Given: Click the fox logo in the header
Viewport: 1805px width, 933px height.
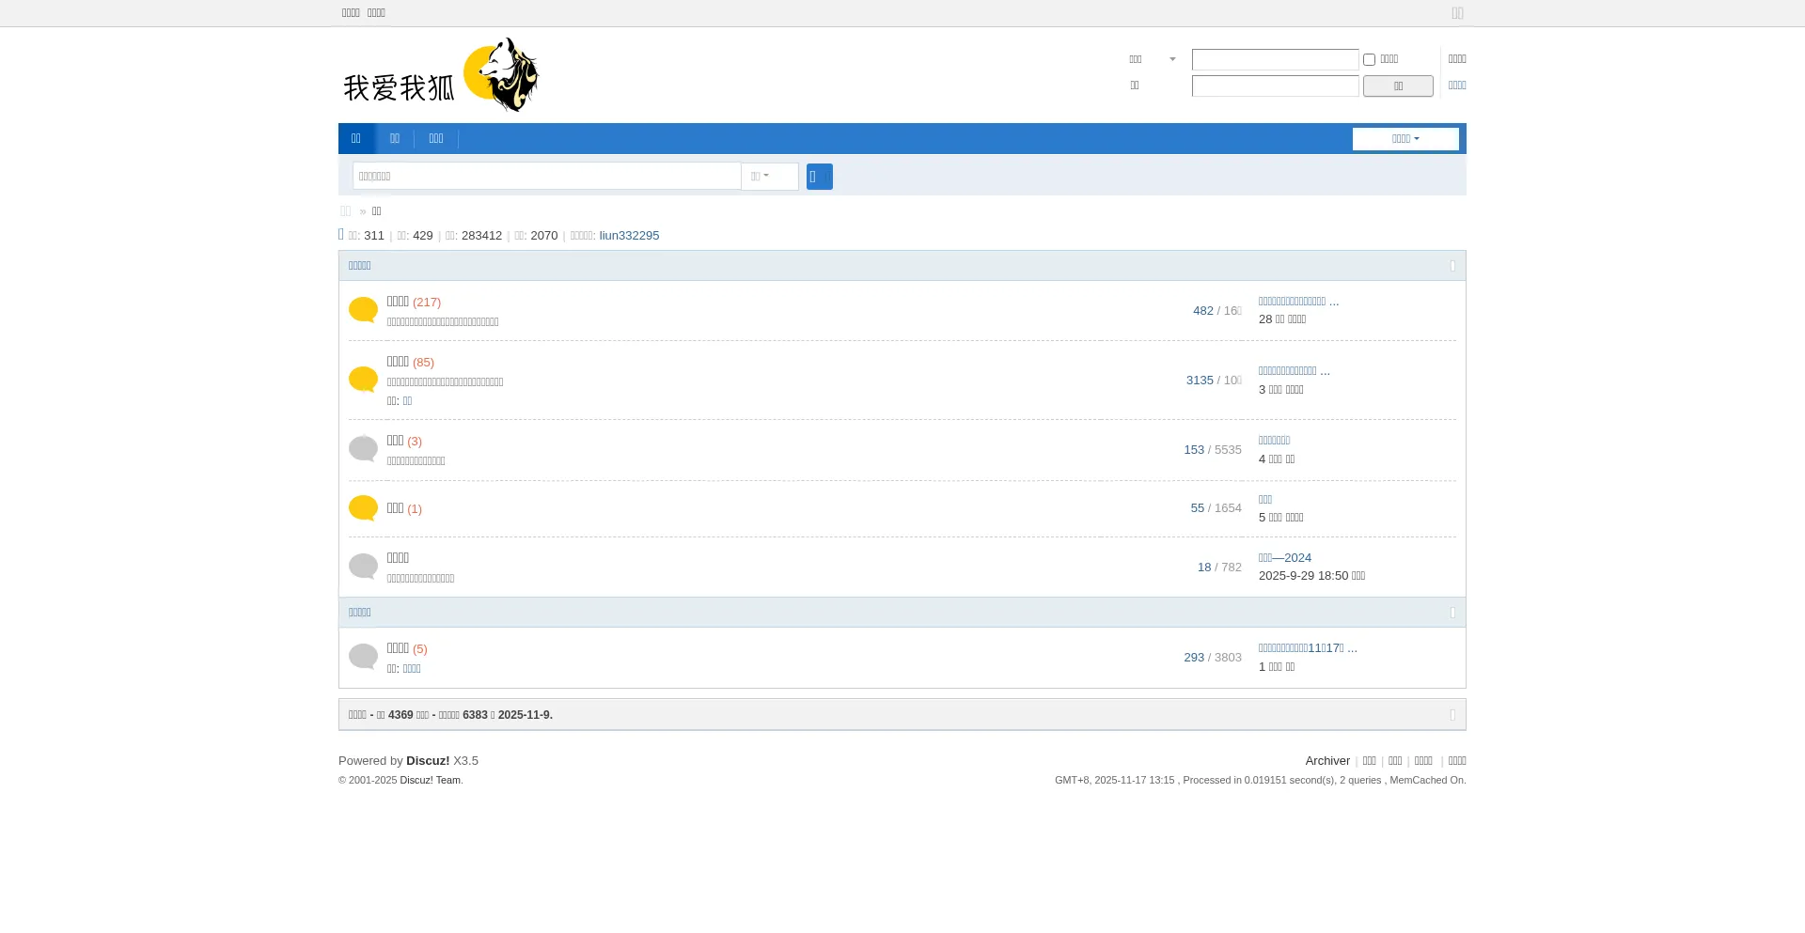Looking at the screenshot, I should tap(440, 75).
